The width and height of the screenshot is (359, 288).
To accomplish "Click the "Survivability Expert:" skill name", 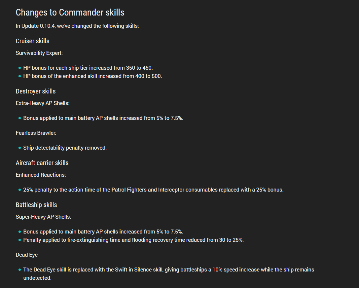I will (x=39, y=53).
